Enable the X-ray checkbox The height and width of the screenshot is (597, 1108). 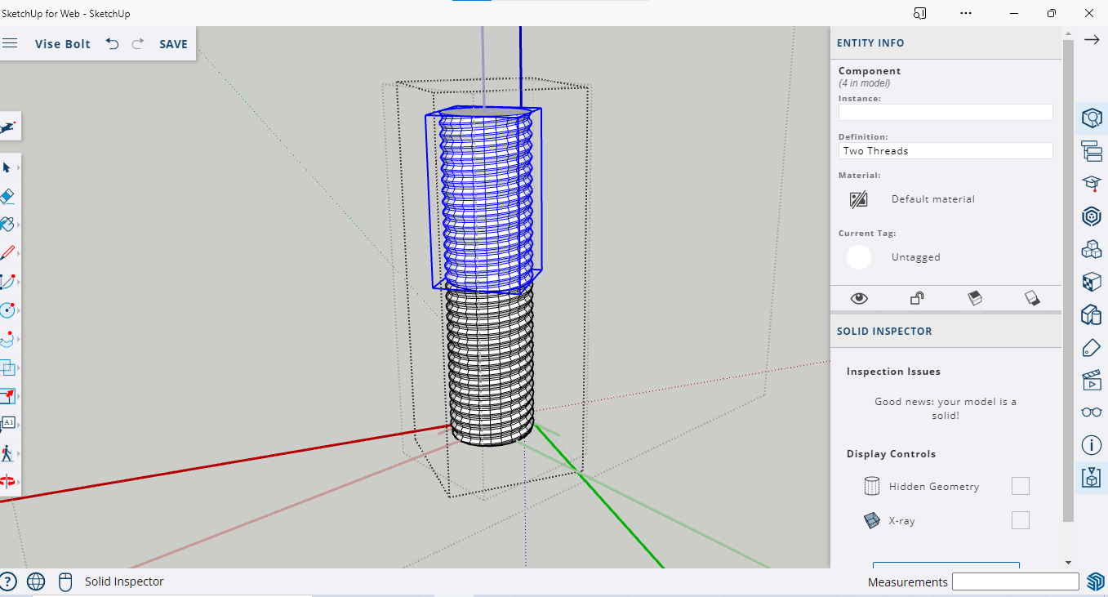click(1020, 520)
